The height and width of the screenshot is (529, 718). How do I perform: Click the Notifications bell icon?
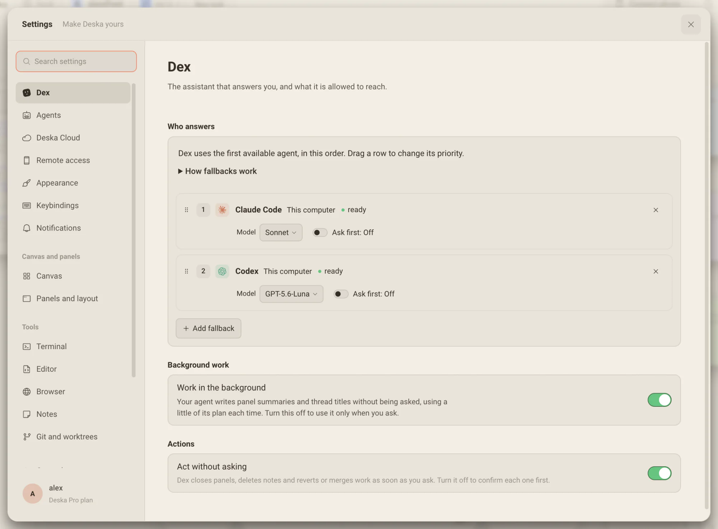click(x=27, y=228)
